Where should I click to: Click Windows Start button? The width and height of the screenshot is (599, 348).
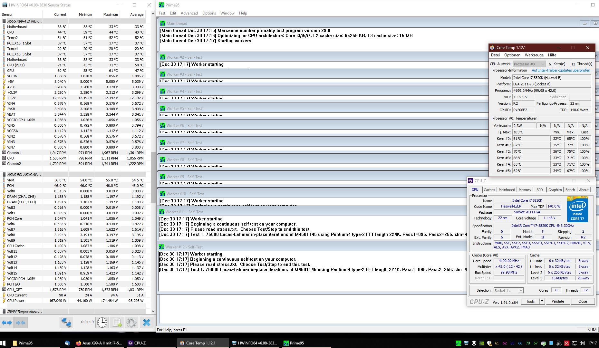tap(3, 343)
